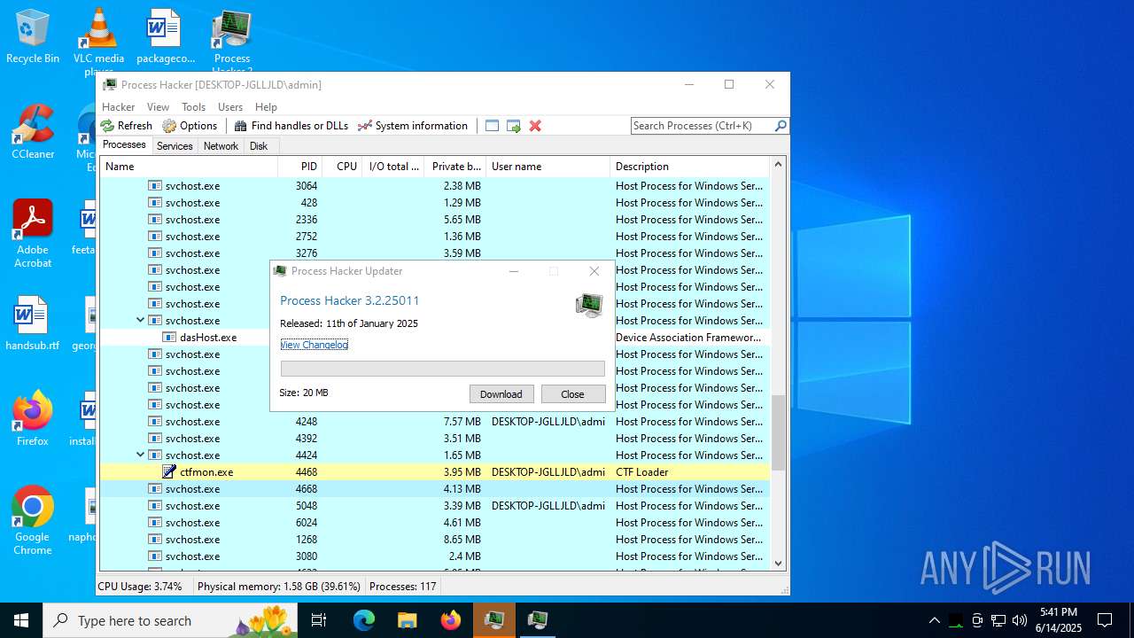Open VLC media player desktop shortcut

pyautogui.click(x=98, y=40)
